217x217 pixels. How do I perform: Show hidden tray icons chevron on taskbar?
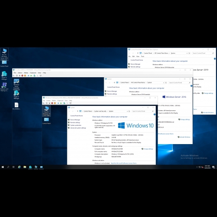197,167
